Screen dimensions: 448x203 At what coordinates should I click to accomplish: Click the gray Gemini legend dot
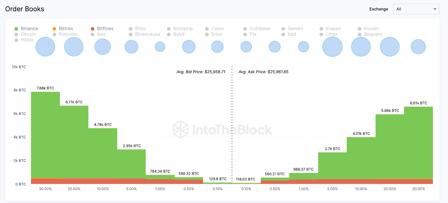tap(283, 29)
